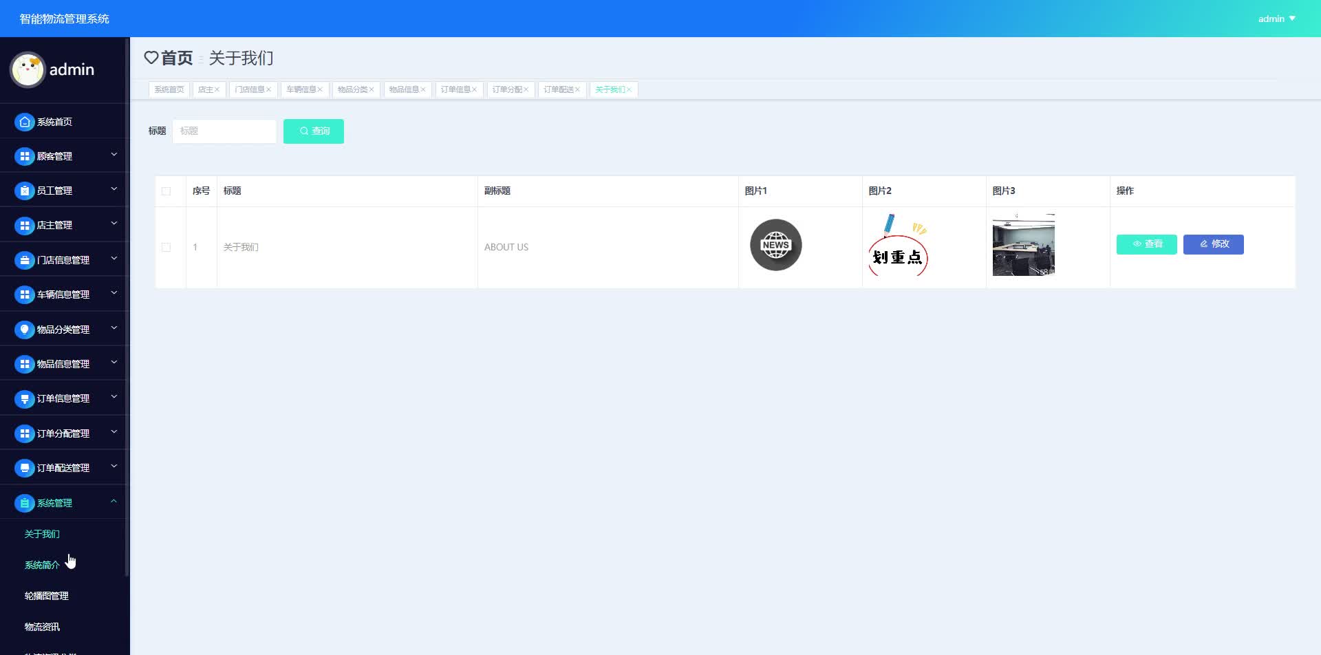Click the 员工管理 sidebar icon
The height and width of the screenshot is (655, 1321).
25,191
